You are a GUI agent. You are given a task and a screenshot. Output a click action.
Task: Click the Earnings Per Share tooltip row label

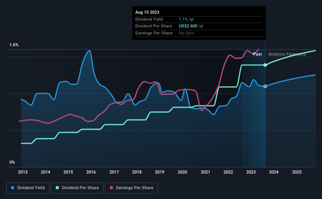[x=154, y=33]
